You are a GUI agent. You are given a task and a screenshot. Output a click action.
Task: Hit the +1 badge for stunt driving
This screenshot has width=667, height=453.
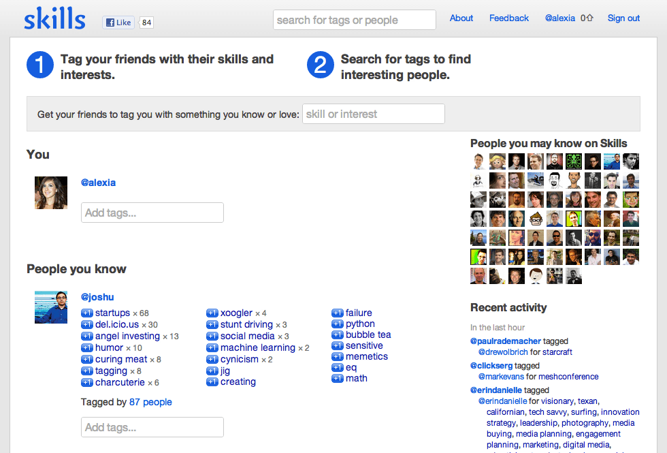212,325
